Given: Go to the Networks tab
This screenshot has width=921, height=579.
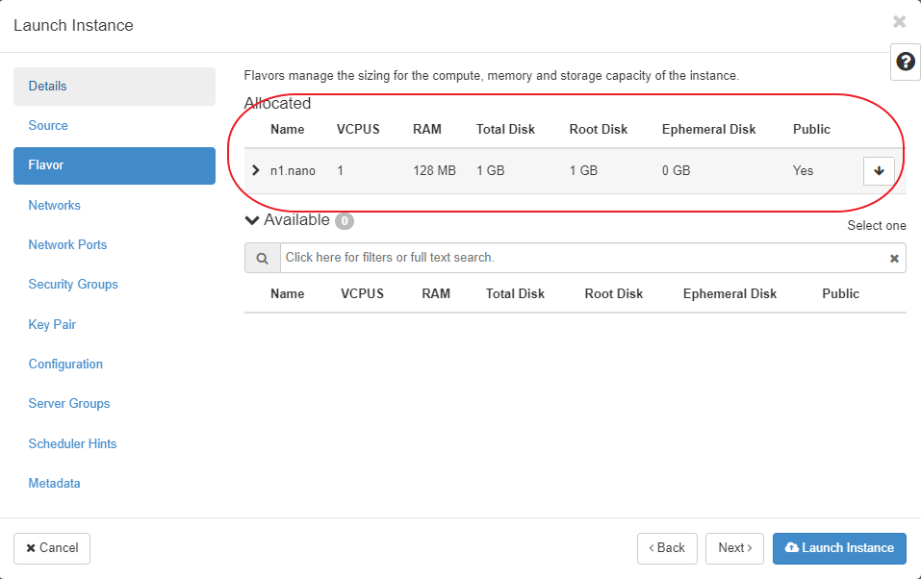Looking at the screenshot, I should pos(55,206).
